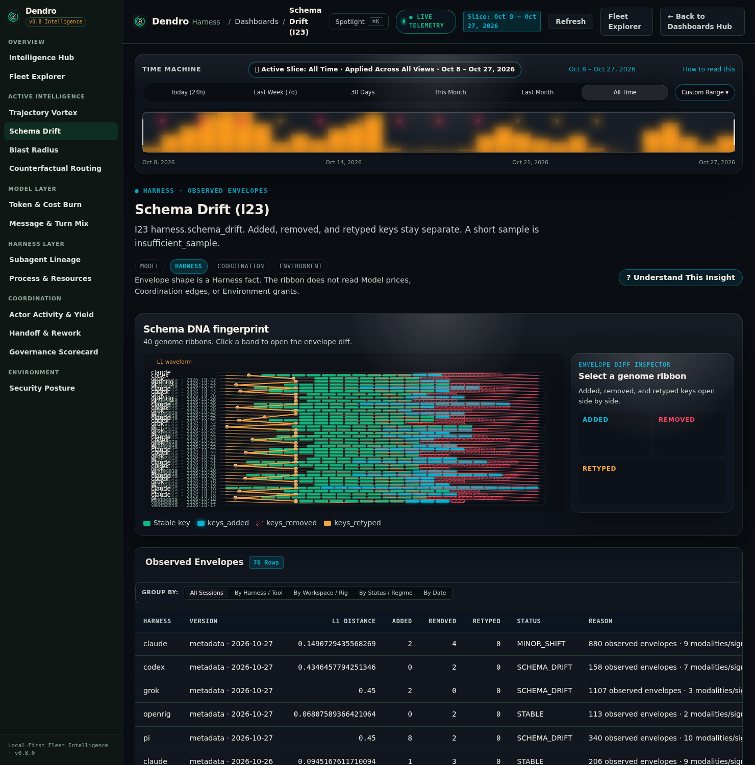The image size is (755, 765).
Task: Open Blast Radius in the sidebar
Action: click(61, 150)
